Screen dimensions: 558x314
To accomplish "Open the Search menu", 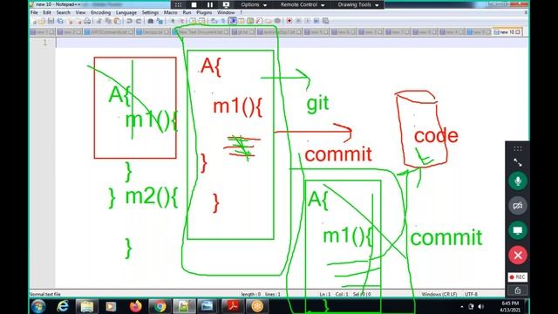I will pos(63,12).
